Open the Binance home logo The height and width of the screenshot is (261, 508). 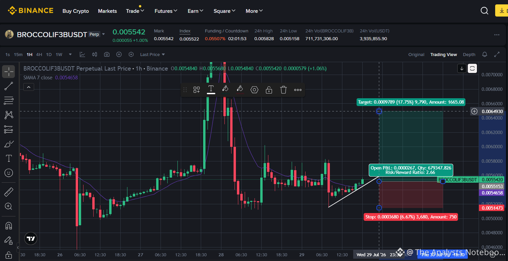click(x=30, y=11)
